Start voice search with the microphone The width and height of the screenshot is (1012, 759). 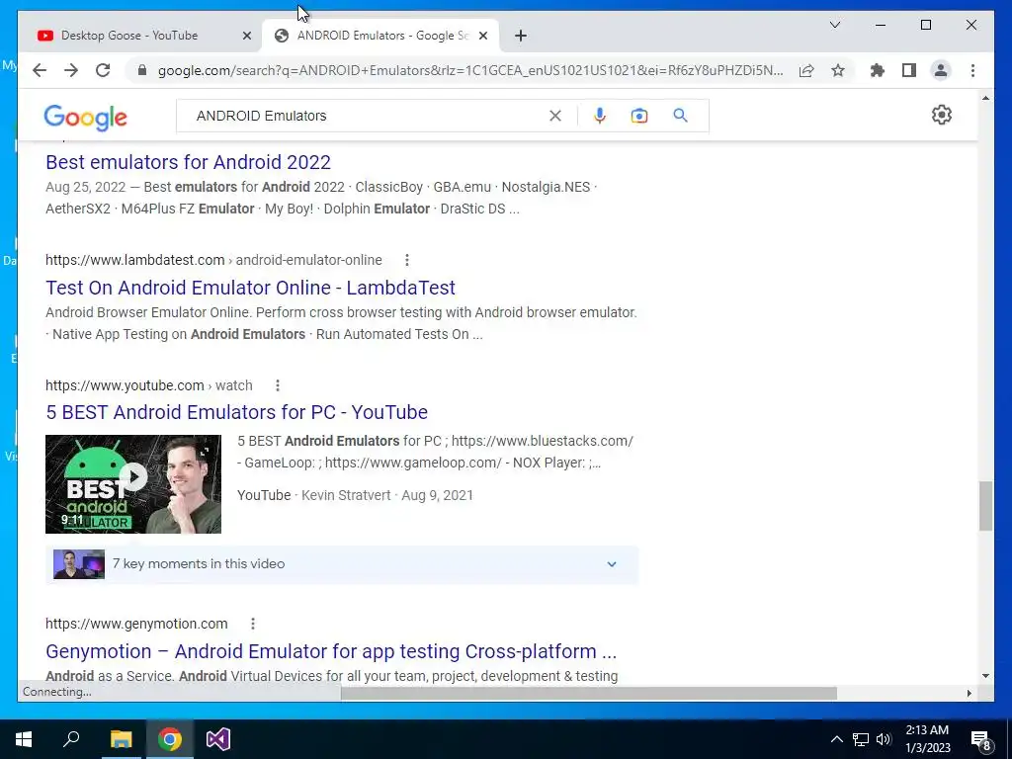tap(600, 116)
